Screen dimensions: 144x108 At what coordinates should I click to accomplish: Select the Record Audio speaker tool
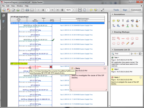(x=132, y=21)
